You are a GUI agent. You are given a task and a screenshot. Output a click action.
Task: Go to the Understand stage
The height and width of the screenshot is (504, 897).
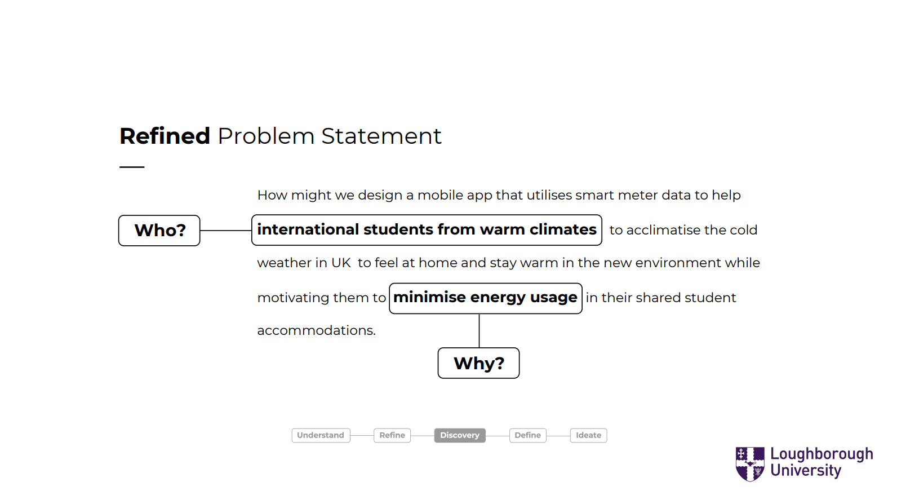[x=321, y=435]
